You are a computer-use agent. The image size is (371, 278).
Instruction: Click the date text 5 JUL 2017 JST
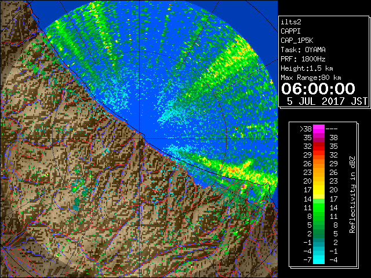[327, 101]
